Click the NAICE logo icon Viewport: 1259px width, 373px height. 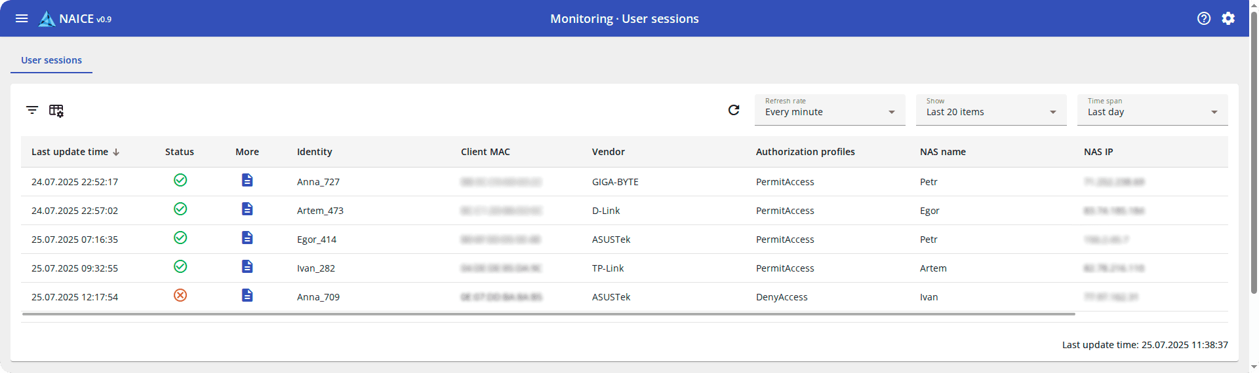tap(47, 19)
